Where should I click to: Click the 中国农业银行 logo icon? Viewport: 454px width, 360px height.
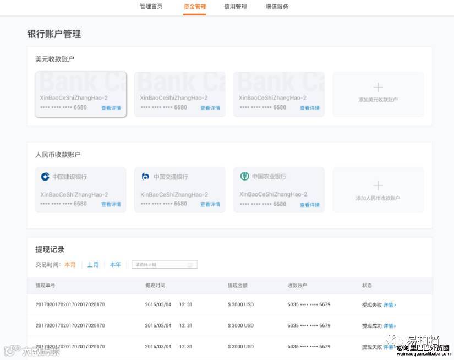245,176
